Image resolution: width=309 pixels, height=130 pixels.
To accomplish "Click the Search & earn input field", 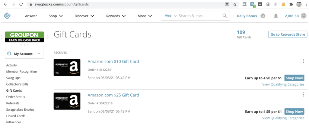I will tap(199, 16).
